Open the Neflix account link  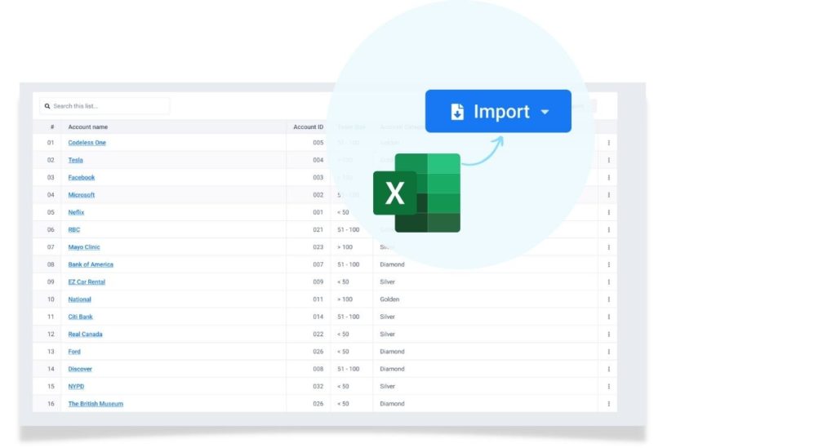point(76,212)
